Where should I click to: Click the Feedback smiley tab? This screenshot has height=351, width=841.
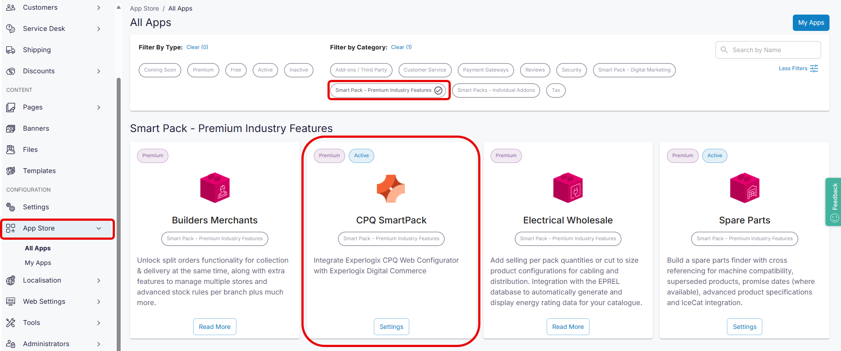click(x=833, y=202)
